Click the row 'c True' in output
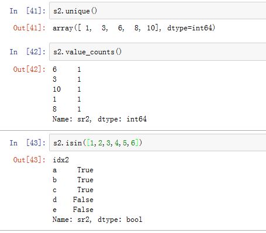 click(73, 190)
